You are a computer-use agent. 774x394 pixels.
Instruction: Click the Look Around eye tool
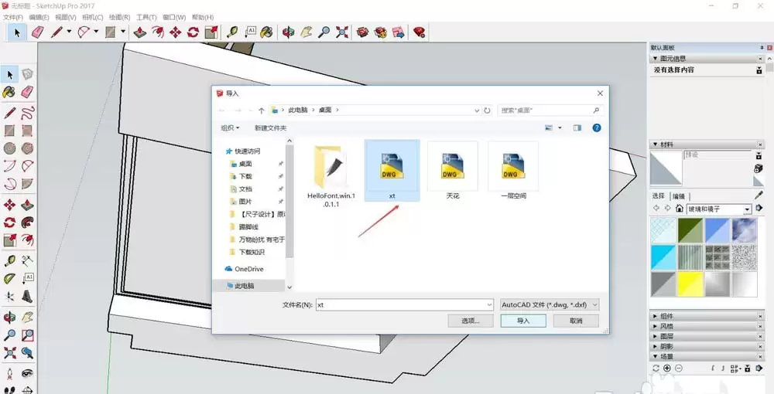pyautogui.click(x=28, y=373)
